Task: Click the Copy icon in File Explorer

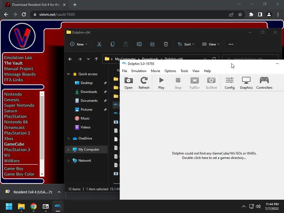Action: click(x=113, y=44)
